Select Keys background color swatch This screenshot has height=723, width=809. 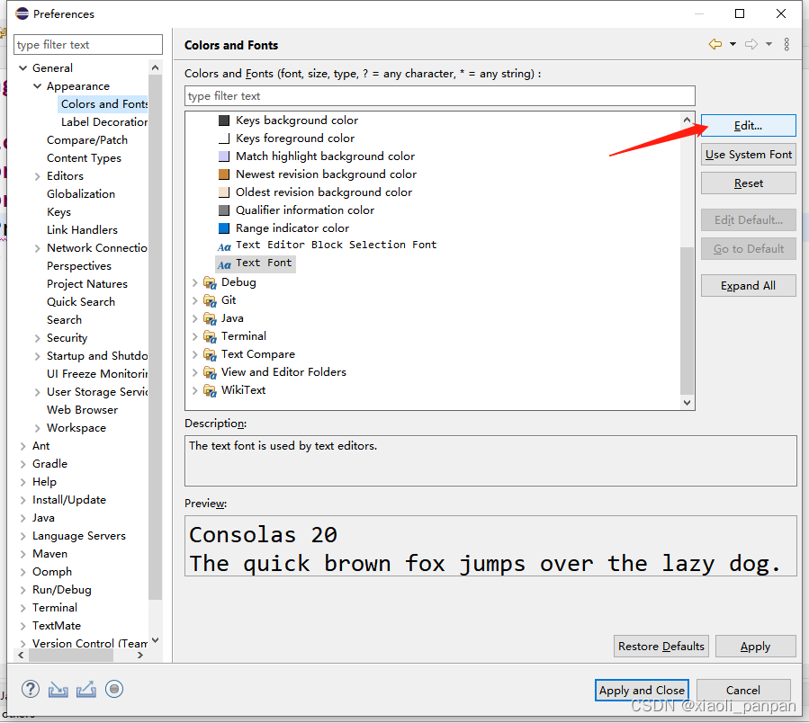tap(224, 120)
